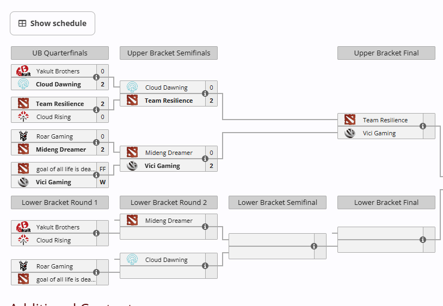Click Mideng Dreamer name in Upper Bracket Semifinals
443x306 pixels.
[169, 153]
